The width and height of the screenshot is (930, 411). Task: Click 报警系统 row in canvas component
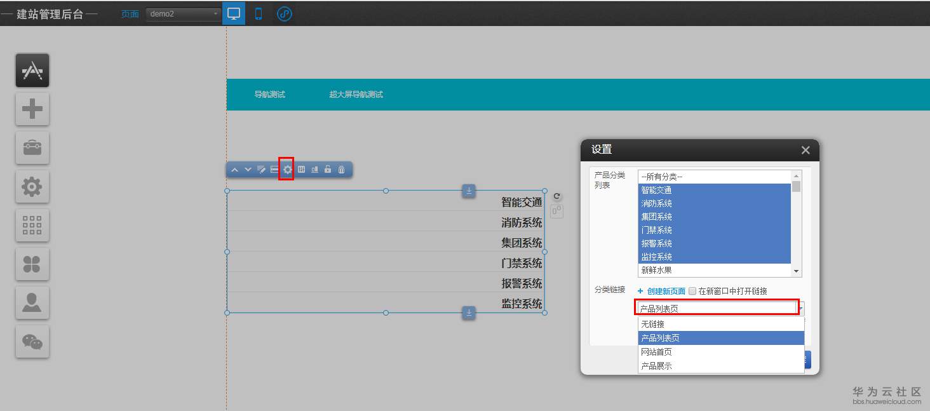tap(386, 283)
